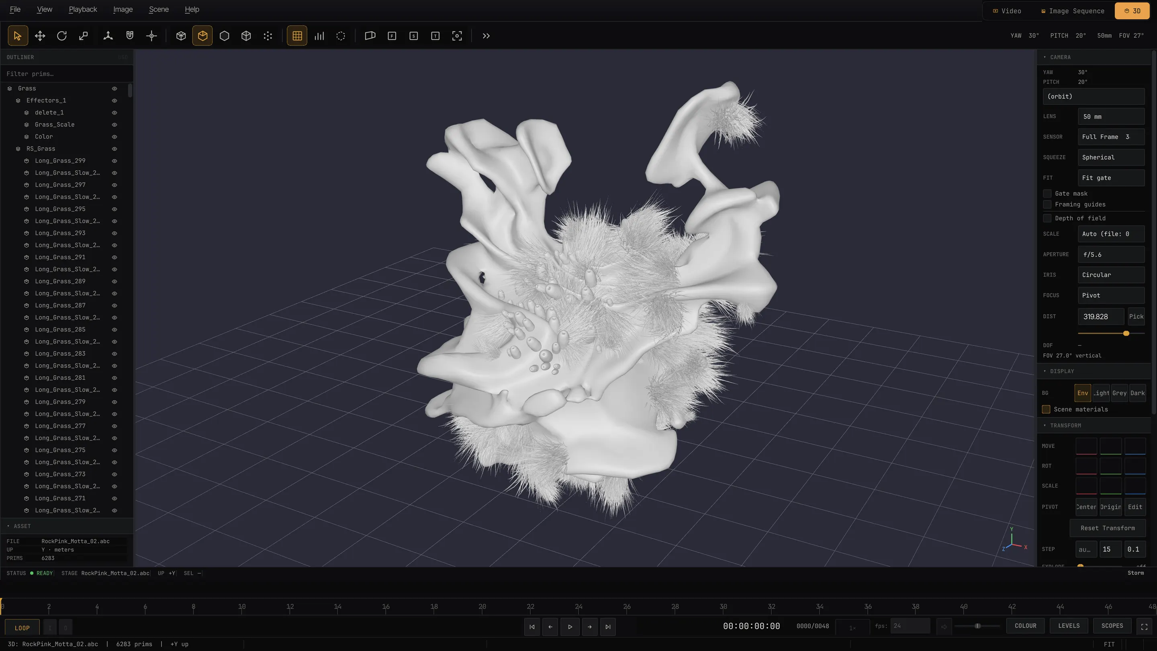The height and width of the screenshot is (651, 1157).
Task: Switch to Top view (T)
Action: pyautogui.click(x=435, y=36)
